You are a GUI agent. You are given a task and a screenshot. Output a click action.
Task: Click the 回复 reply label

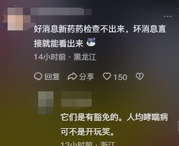pos(52,77)
